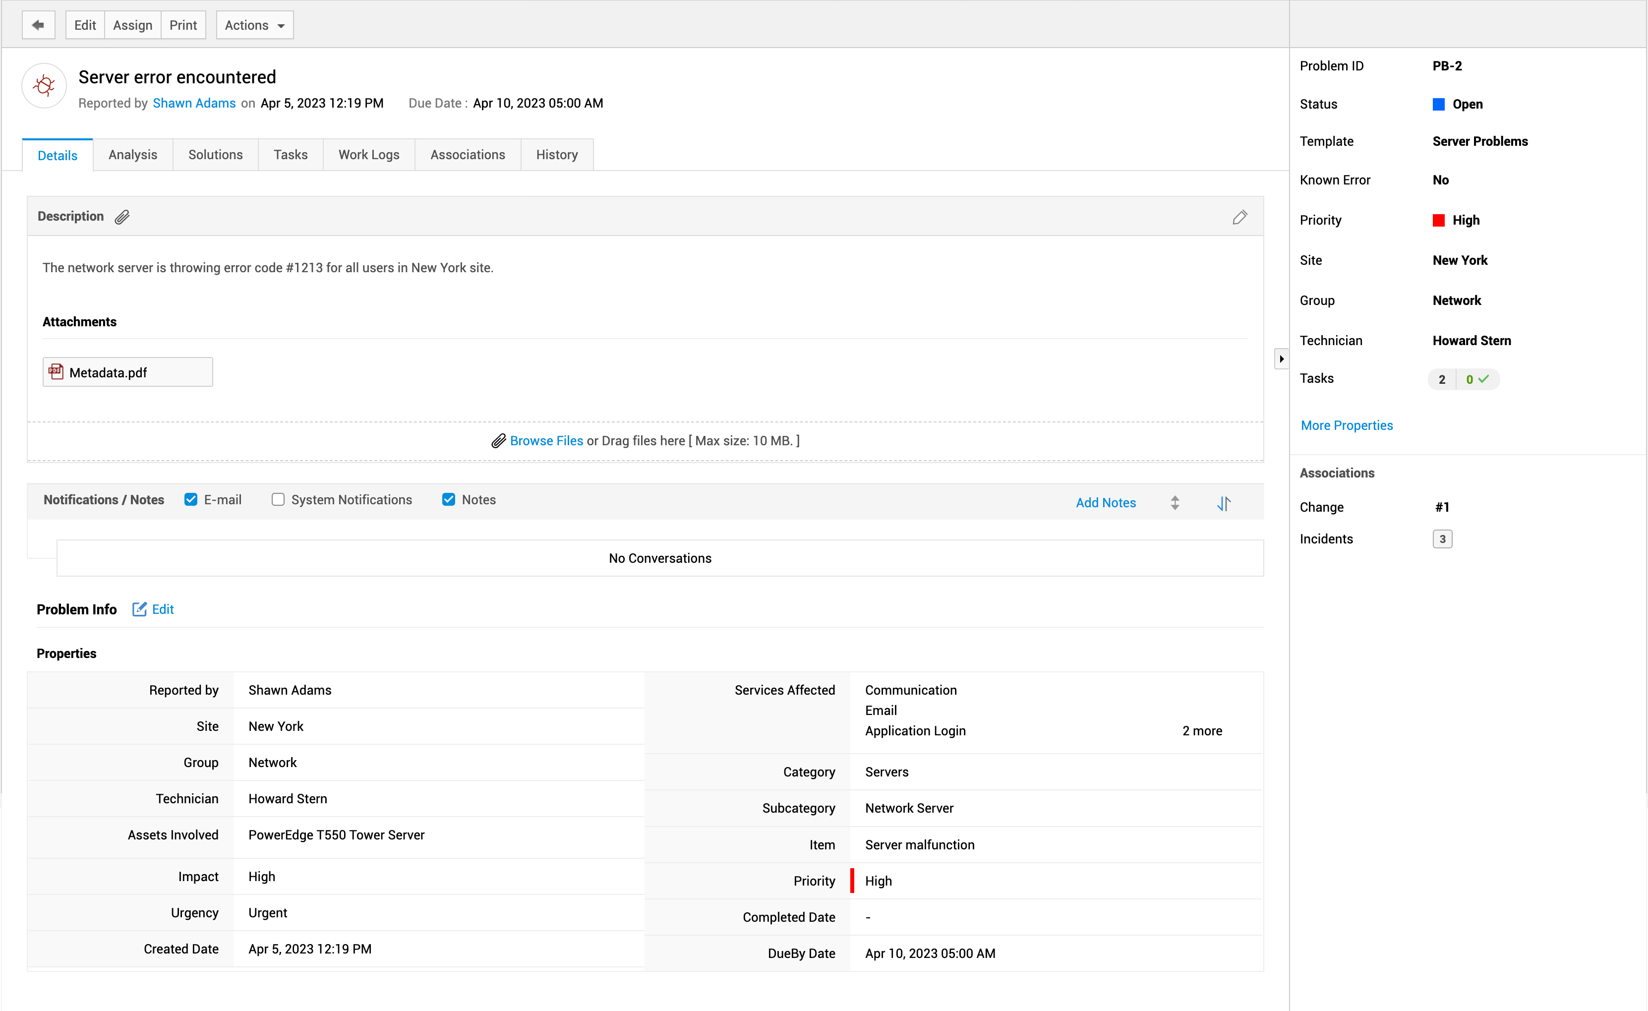Viewport: 1648px width, 1011px height.
Task: Click the red High priority color swatch
Action: (1439, 220)
